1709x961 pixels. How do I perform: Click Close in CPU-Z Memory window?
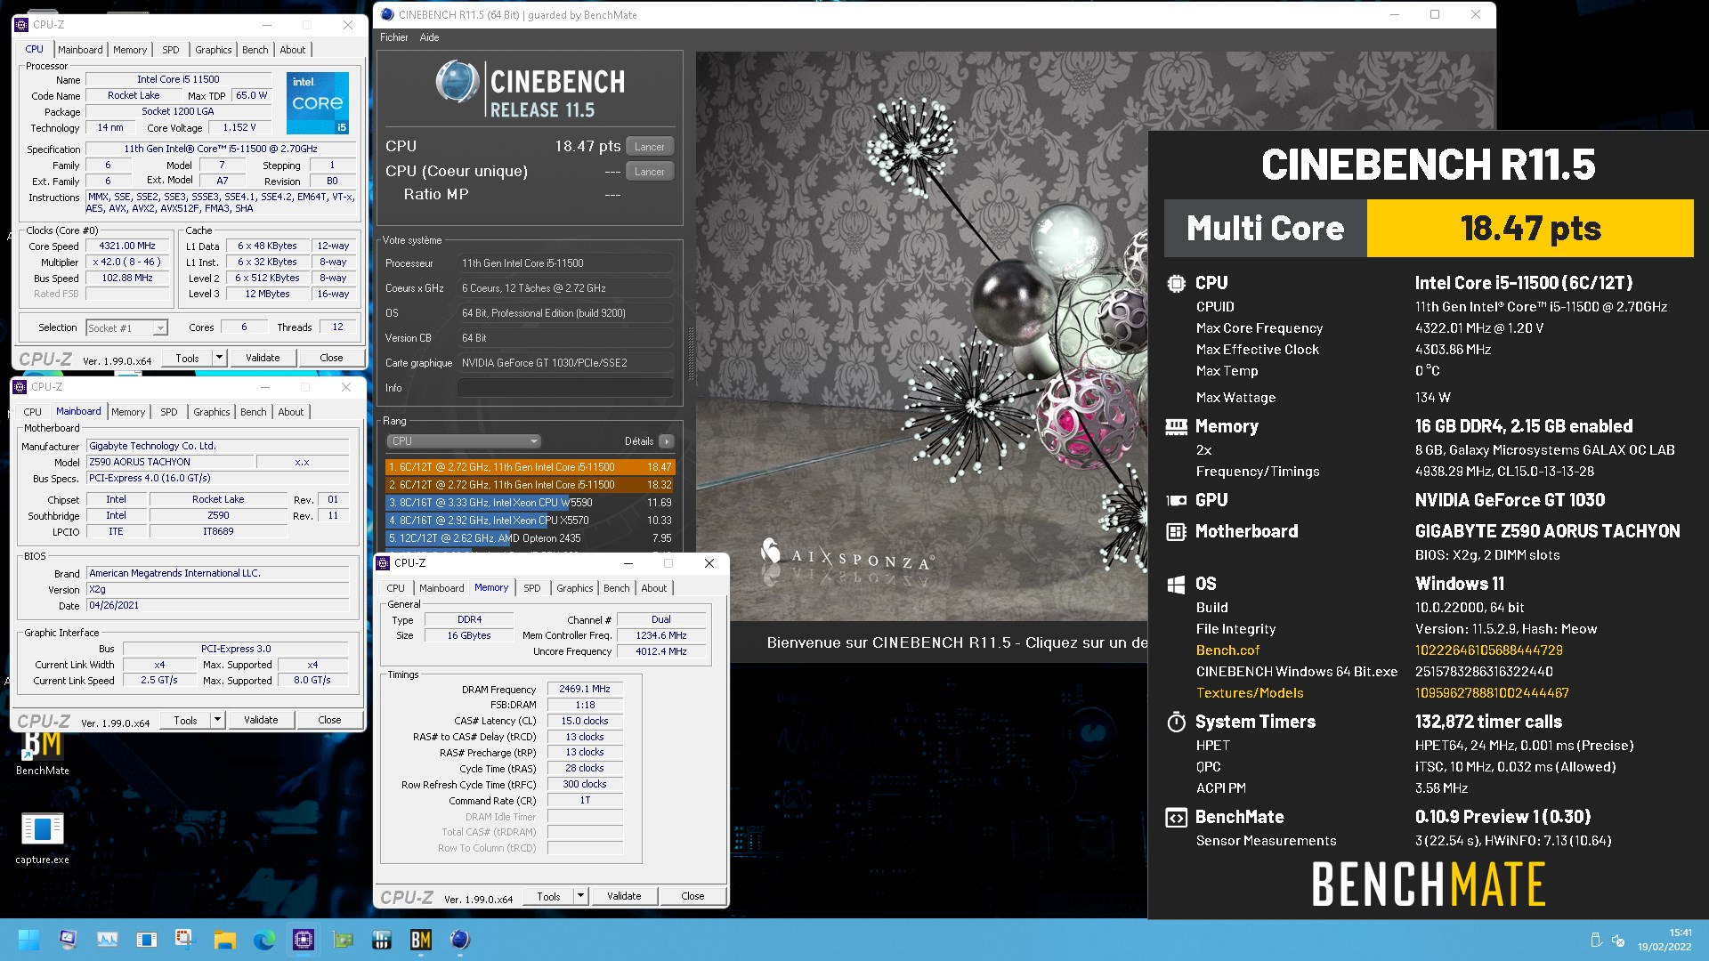693,896
